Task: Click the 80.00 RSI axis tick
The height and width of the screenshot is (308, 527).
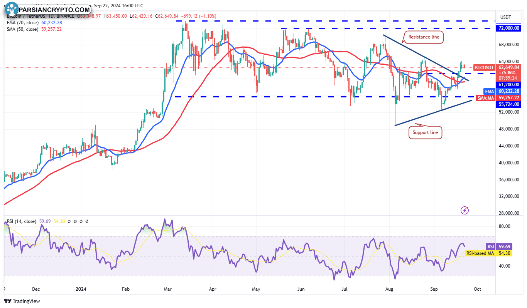Action: coord(505,226)
